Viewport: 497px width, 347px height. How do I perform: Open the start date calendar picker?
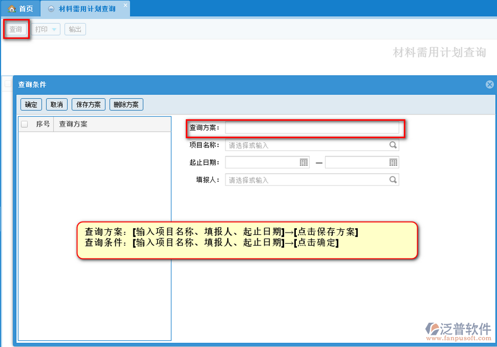tap(304, 162)
